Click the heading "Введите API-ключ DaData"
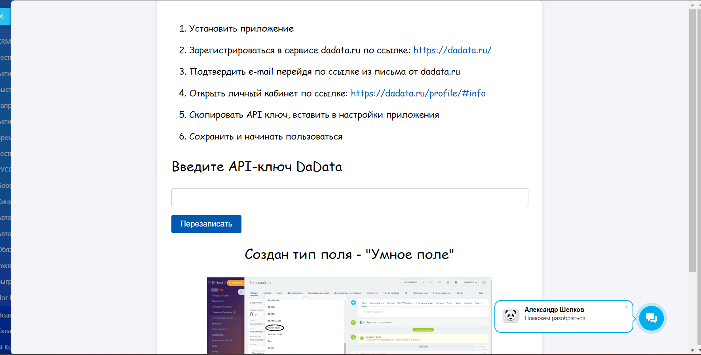The height and width of the screenshot is (355, 701). click(257, 167)
